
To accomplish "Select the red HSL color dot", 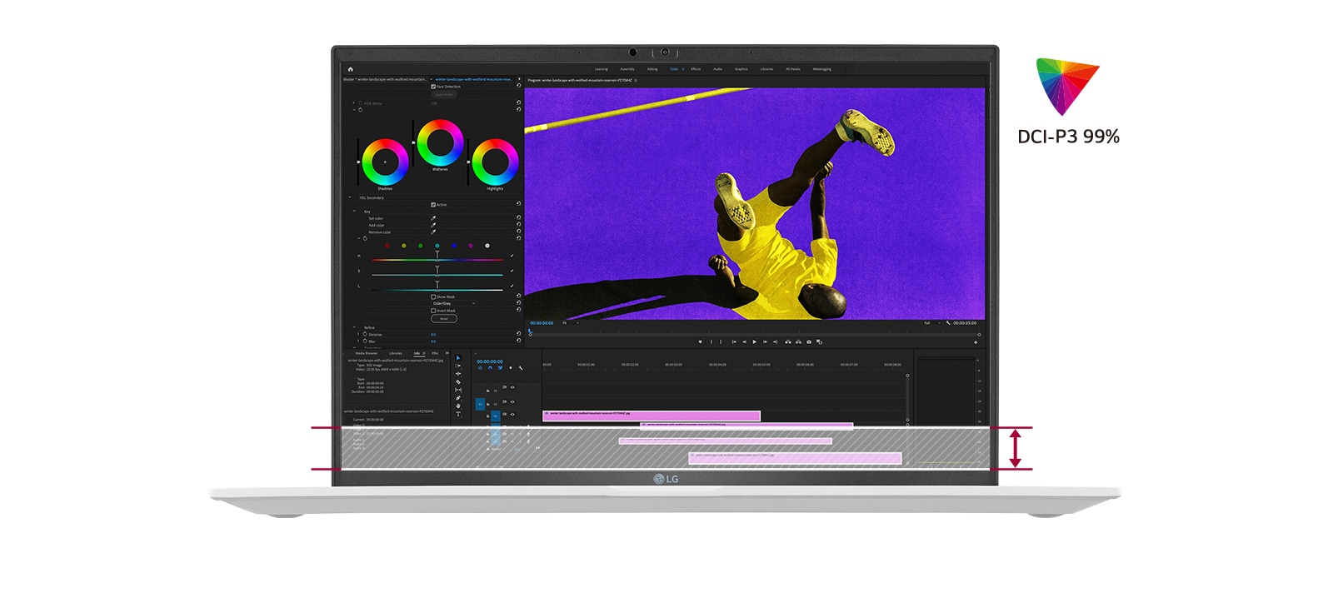I will click(387, 246).
